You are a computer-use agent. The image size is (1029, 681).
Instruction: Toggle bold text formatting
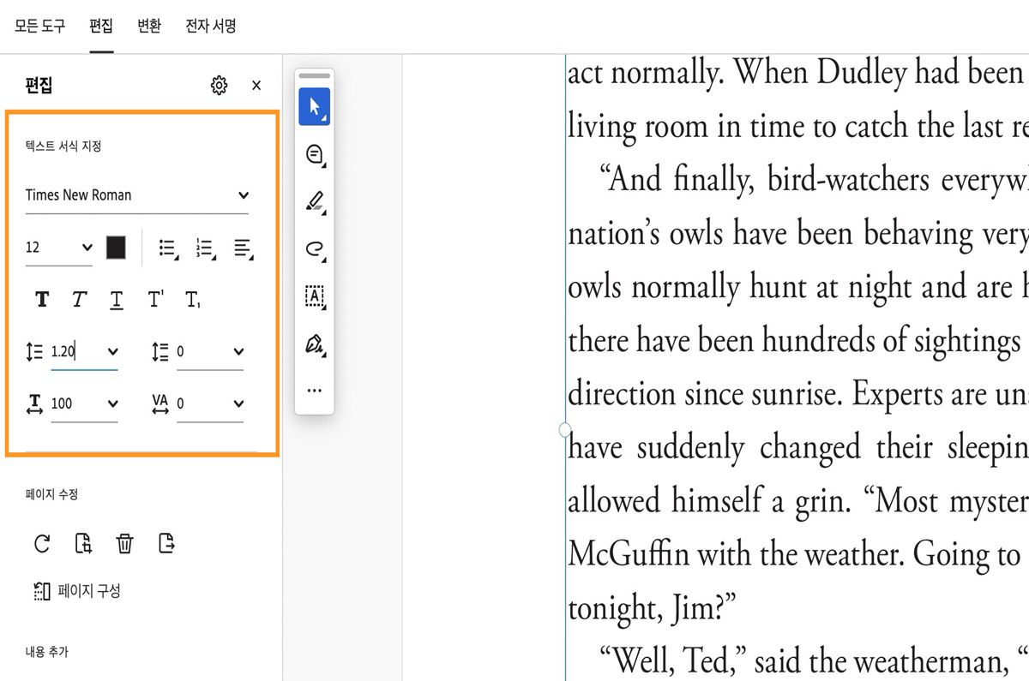click(x=42, y=300)
